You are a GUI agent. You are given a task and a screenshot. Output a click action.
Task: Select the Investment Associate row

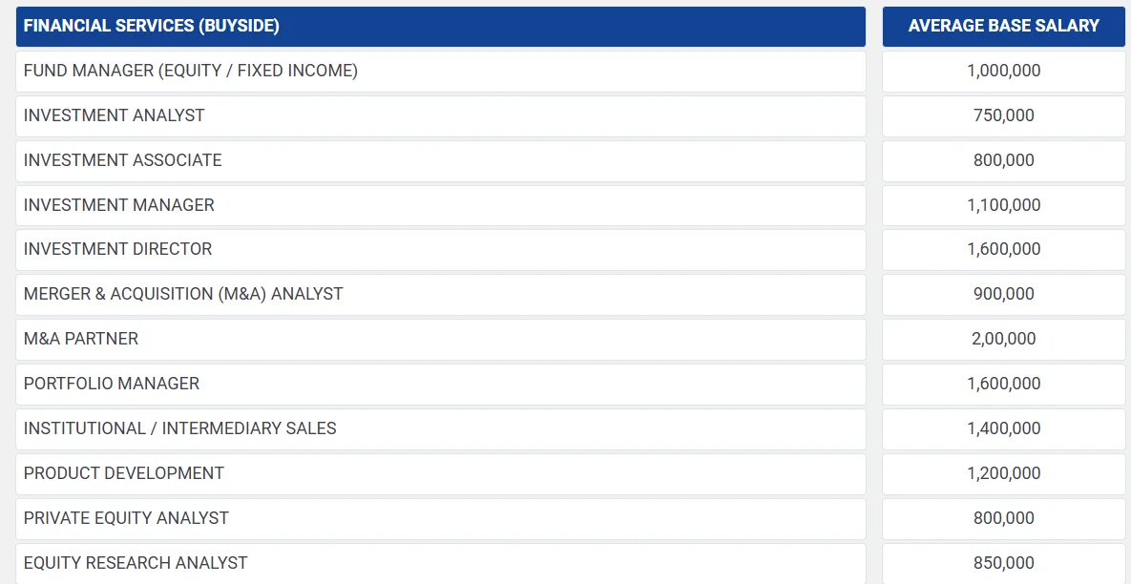(123, 160)
